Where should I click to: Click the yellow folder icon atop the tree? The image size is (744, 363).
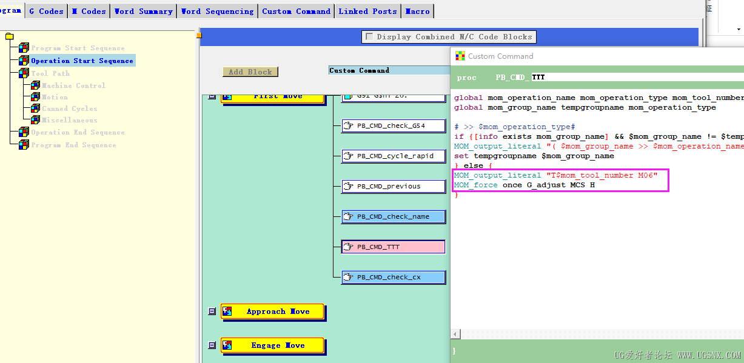click(x=9, y=36)
